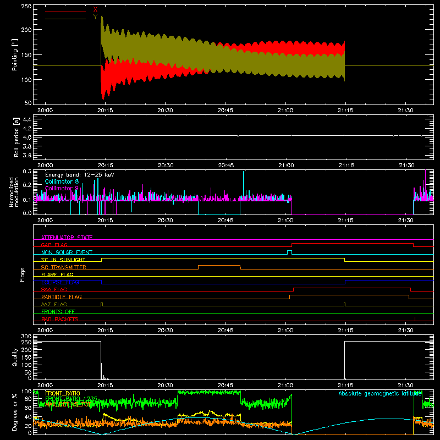Click the 20:45 tick label under the Roll period plot
Viewport: 440px width, 440px height.
click(226, 166)
